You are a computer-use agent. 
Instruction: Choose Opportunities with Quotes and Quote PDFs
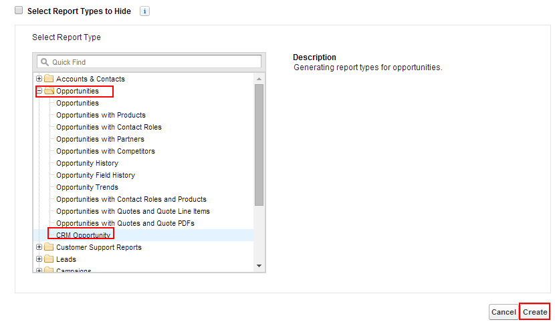125,223
